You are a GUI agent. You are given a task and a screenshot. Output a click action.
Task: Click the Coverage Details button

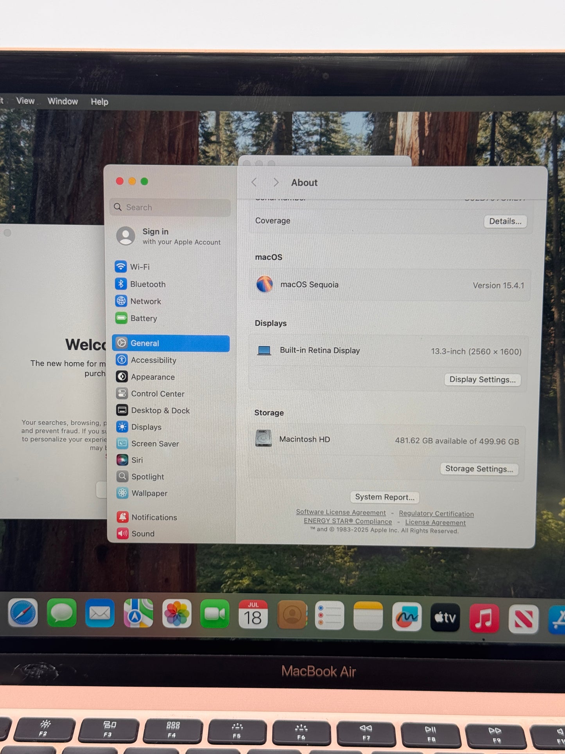tap(505, 221)
